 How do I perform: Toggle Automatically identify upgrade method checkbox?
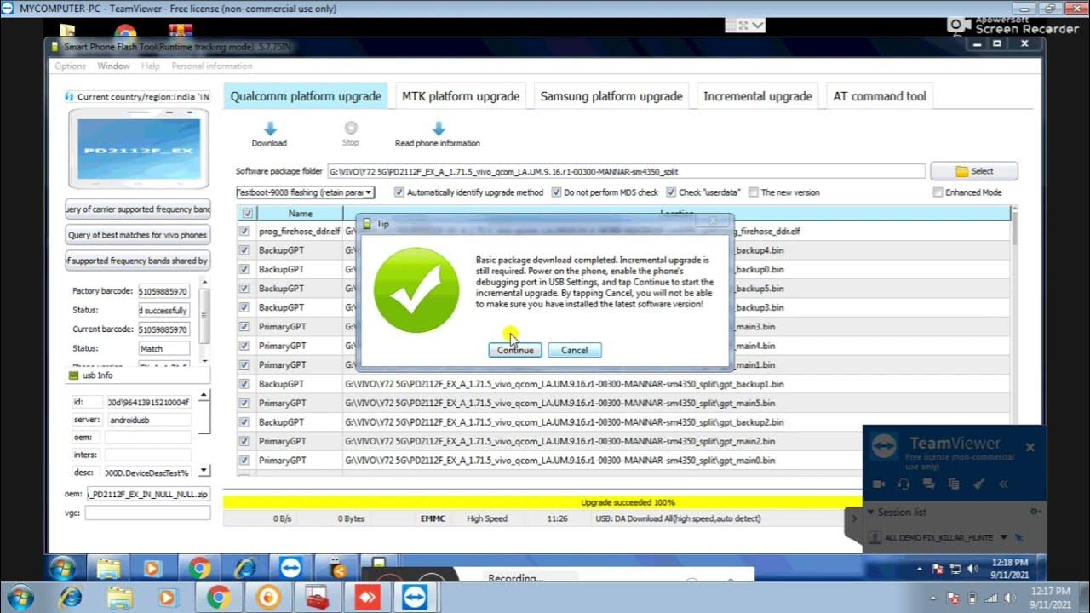(400, 192)
